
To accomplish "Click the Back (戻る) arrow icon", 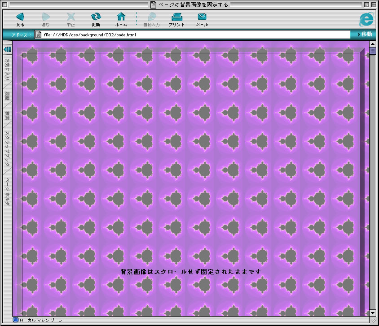I will click(x=20, y=17).
